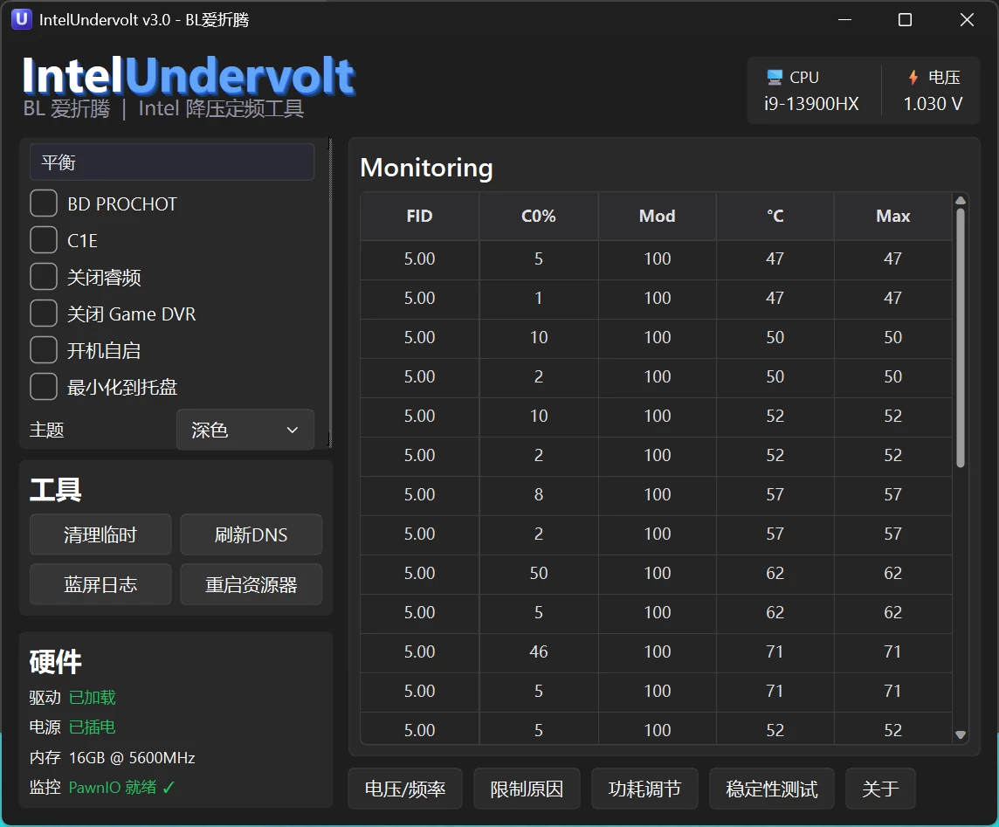Open the 平衡 power plan selector
This screenshot has height=827, width=999.
(x=172, y=162)
